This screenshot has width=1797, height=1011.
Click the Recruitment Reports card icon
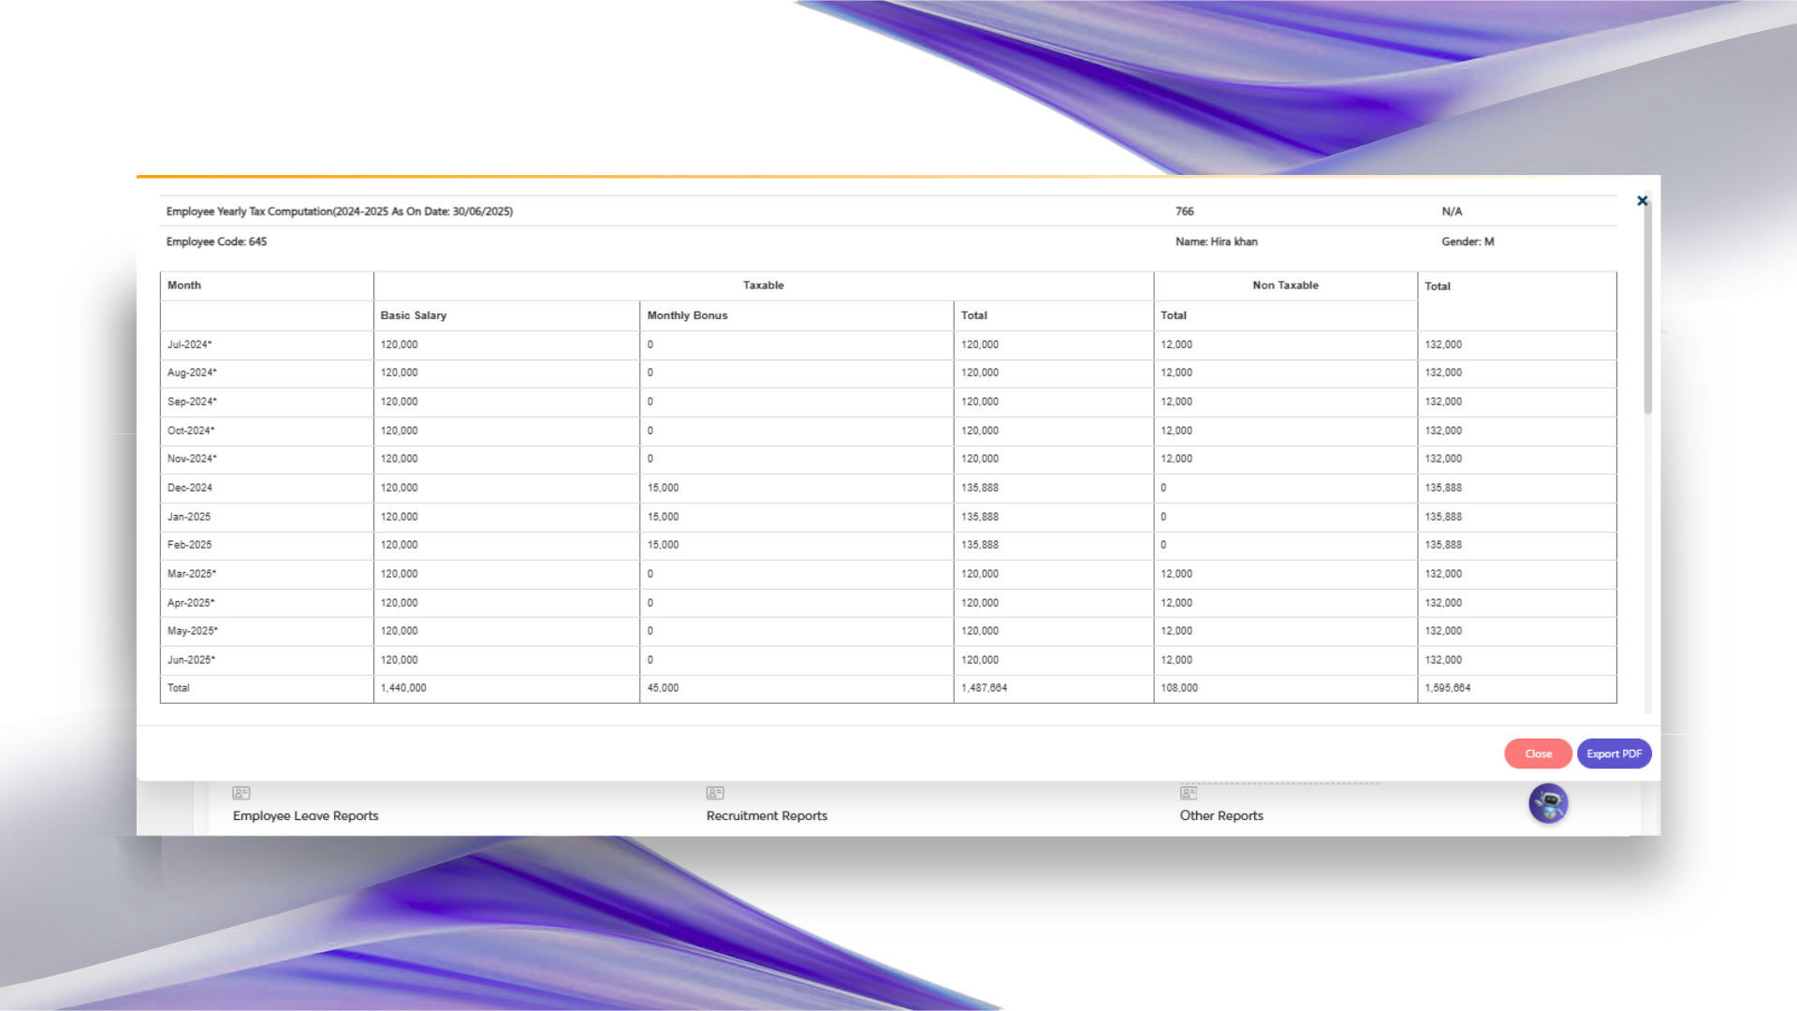pyautogui.click(x=715, y=793)
